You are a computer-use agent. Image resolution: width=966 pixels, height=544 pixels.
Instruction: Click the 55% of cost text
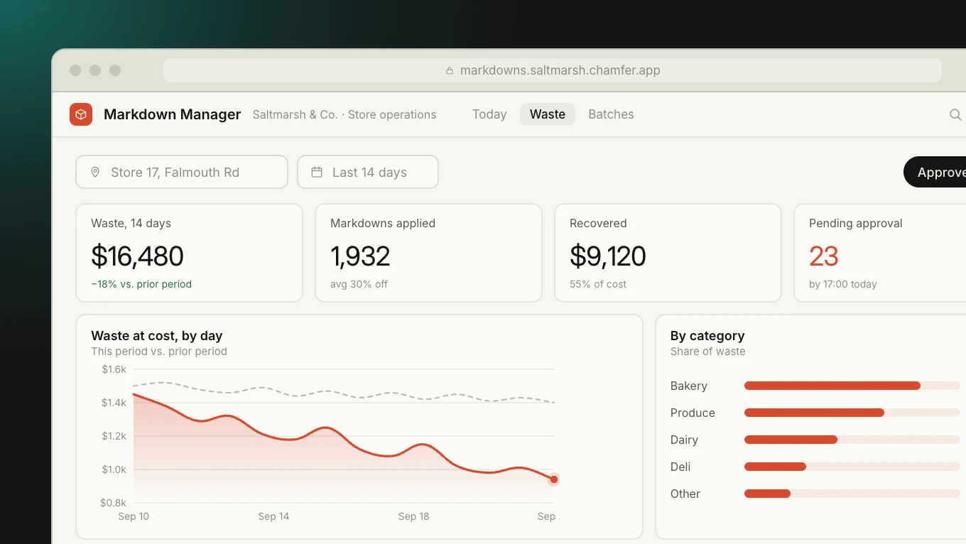[598, 284]
